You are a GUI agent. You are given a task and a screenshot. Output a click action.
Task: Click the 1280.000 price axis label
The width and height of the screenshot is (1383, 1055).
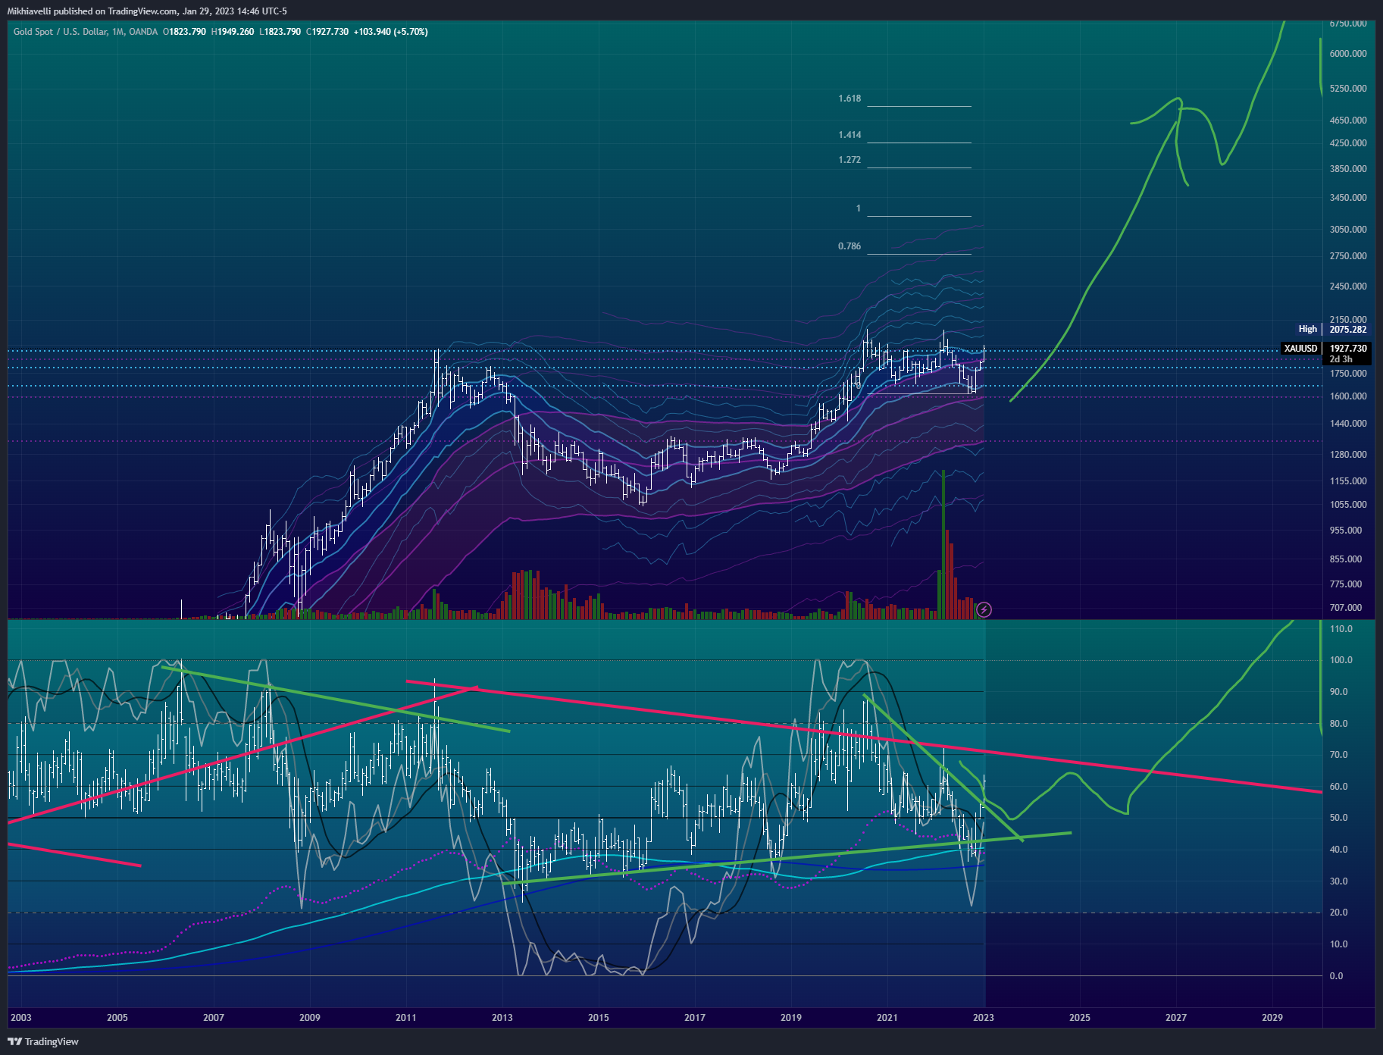coord(1348,455)
